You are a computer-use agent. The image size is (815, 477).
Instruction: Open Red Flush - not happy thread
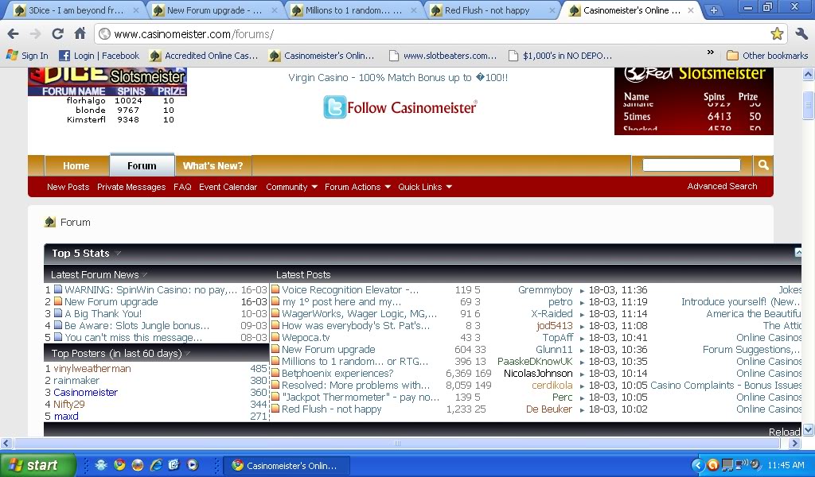(x=332, y=409)
